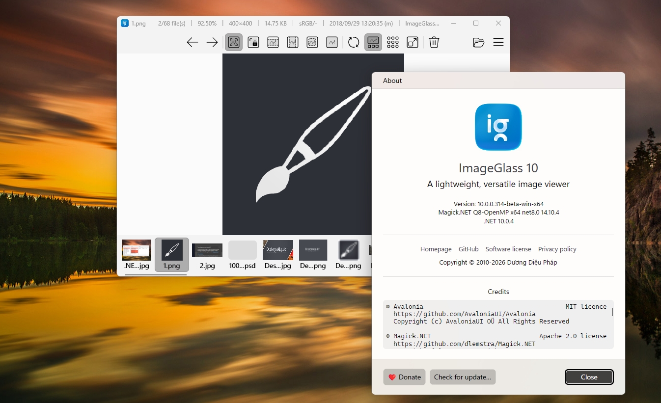Refresh the image with the circular arrows
Screen dimensions: 661x403
coord(354,43)
